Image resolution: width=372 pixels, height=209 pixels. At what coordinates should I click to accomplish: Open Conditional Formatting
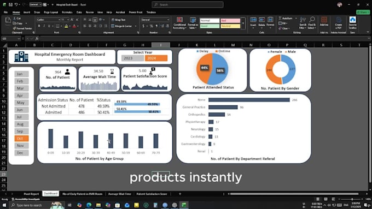point(179,23)
